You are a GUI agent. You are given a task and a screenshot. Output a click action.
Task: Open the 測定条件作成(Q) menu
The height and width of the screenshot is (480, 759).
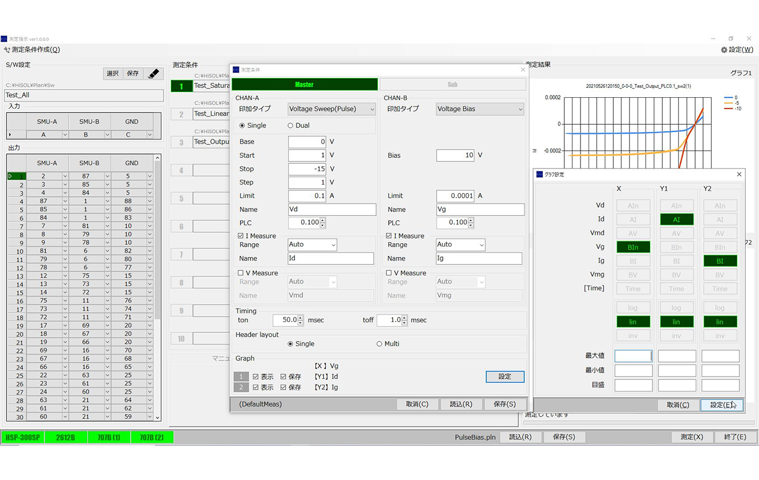pyautogui.click(x=32, y=50)
